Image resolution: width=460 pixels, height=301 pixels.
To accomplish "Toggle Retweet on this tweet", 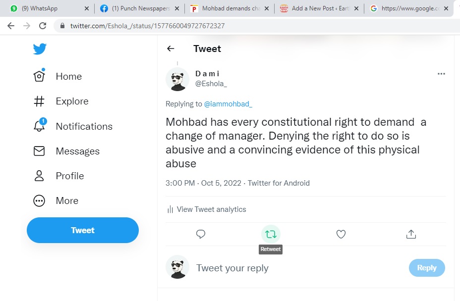I will [x=271, y=234].
